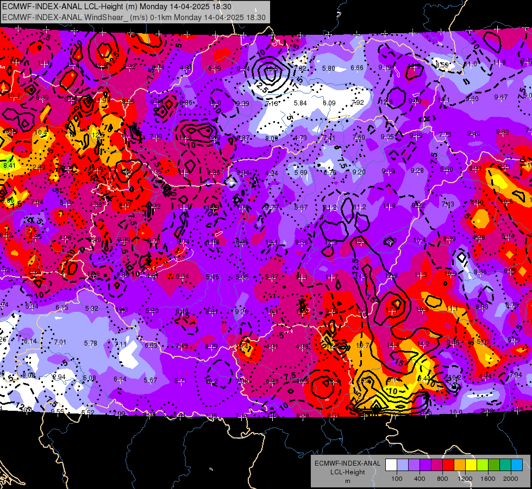Click the wind shear value 6.15

coord(62,307)
